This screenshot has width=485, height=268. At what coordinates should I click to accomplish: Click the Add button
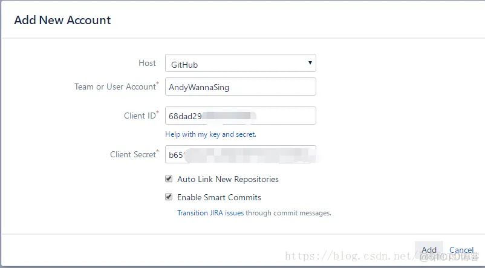pyautogui.click(x=429, y=249)
